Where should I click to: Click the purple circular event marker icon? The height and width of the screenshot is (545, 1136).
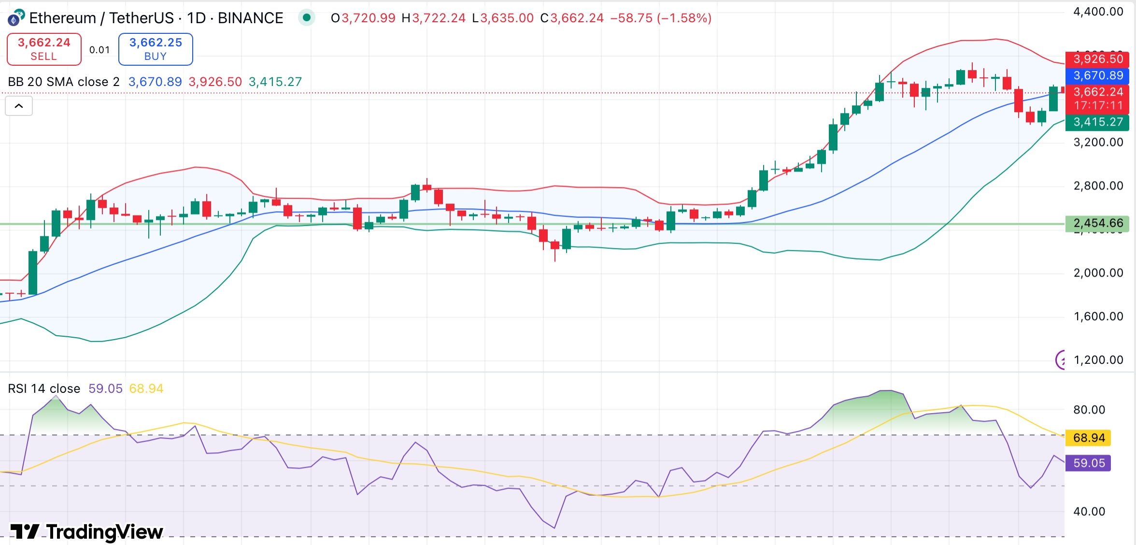[x=1061, y=359]
